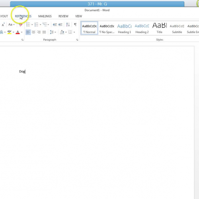Center the paragraph text
Viewport: 199px width, 199px height.
pos(33,32)
